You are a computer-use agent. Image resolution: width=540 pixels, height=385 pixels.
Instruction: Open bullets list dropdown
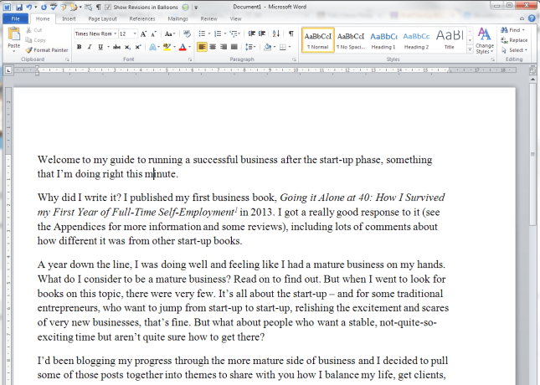pos(209,33)
